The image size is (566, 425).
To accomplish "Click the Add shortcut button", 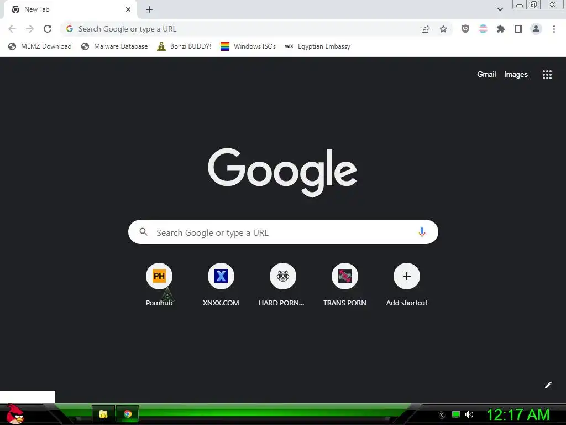I will 406,285.
